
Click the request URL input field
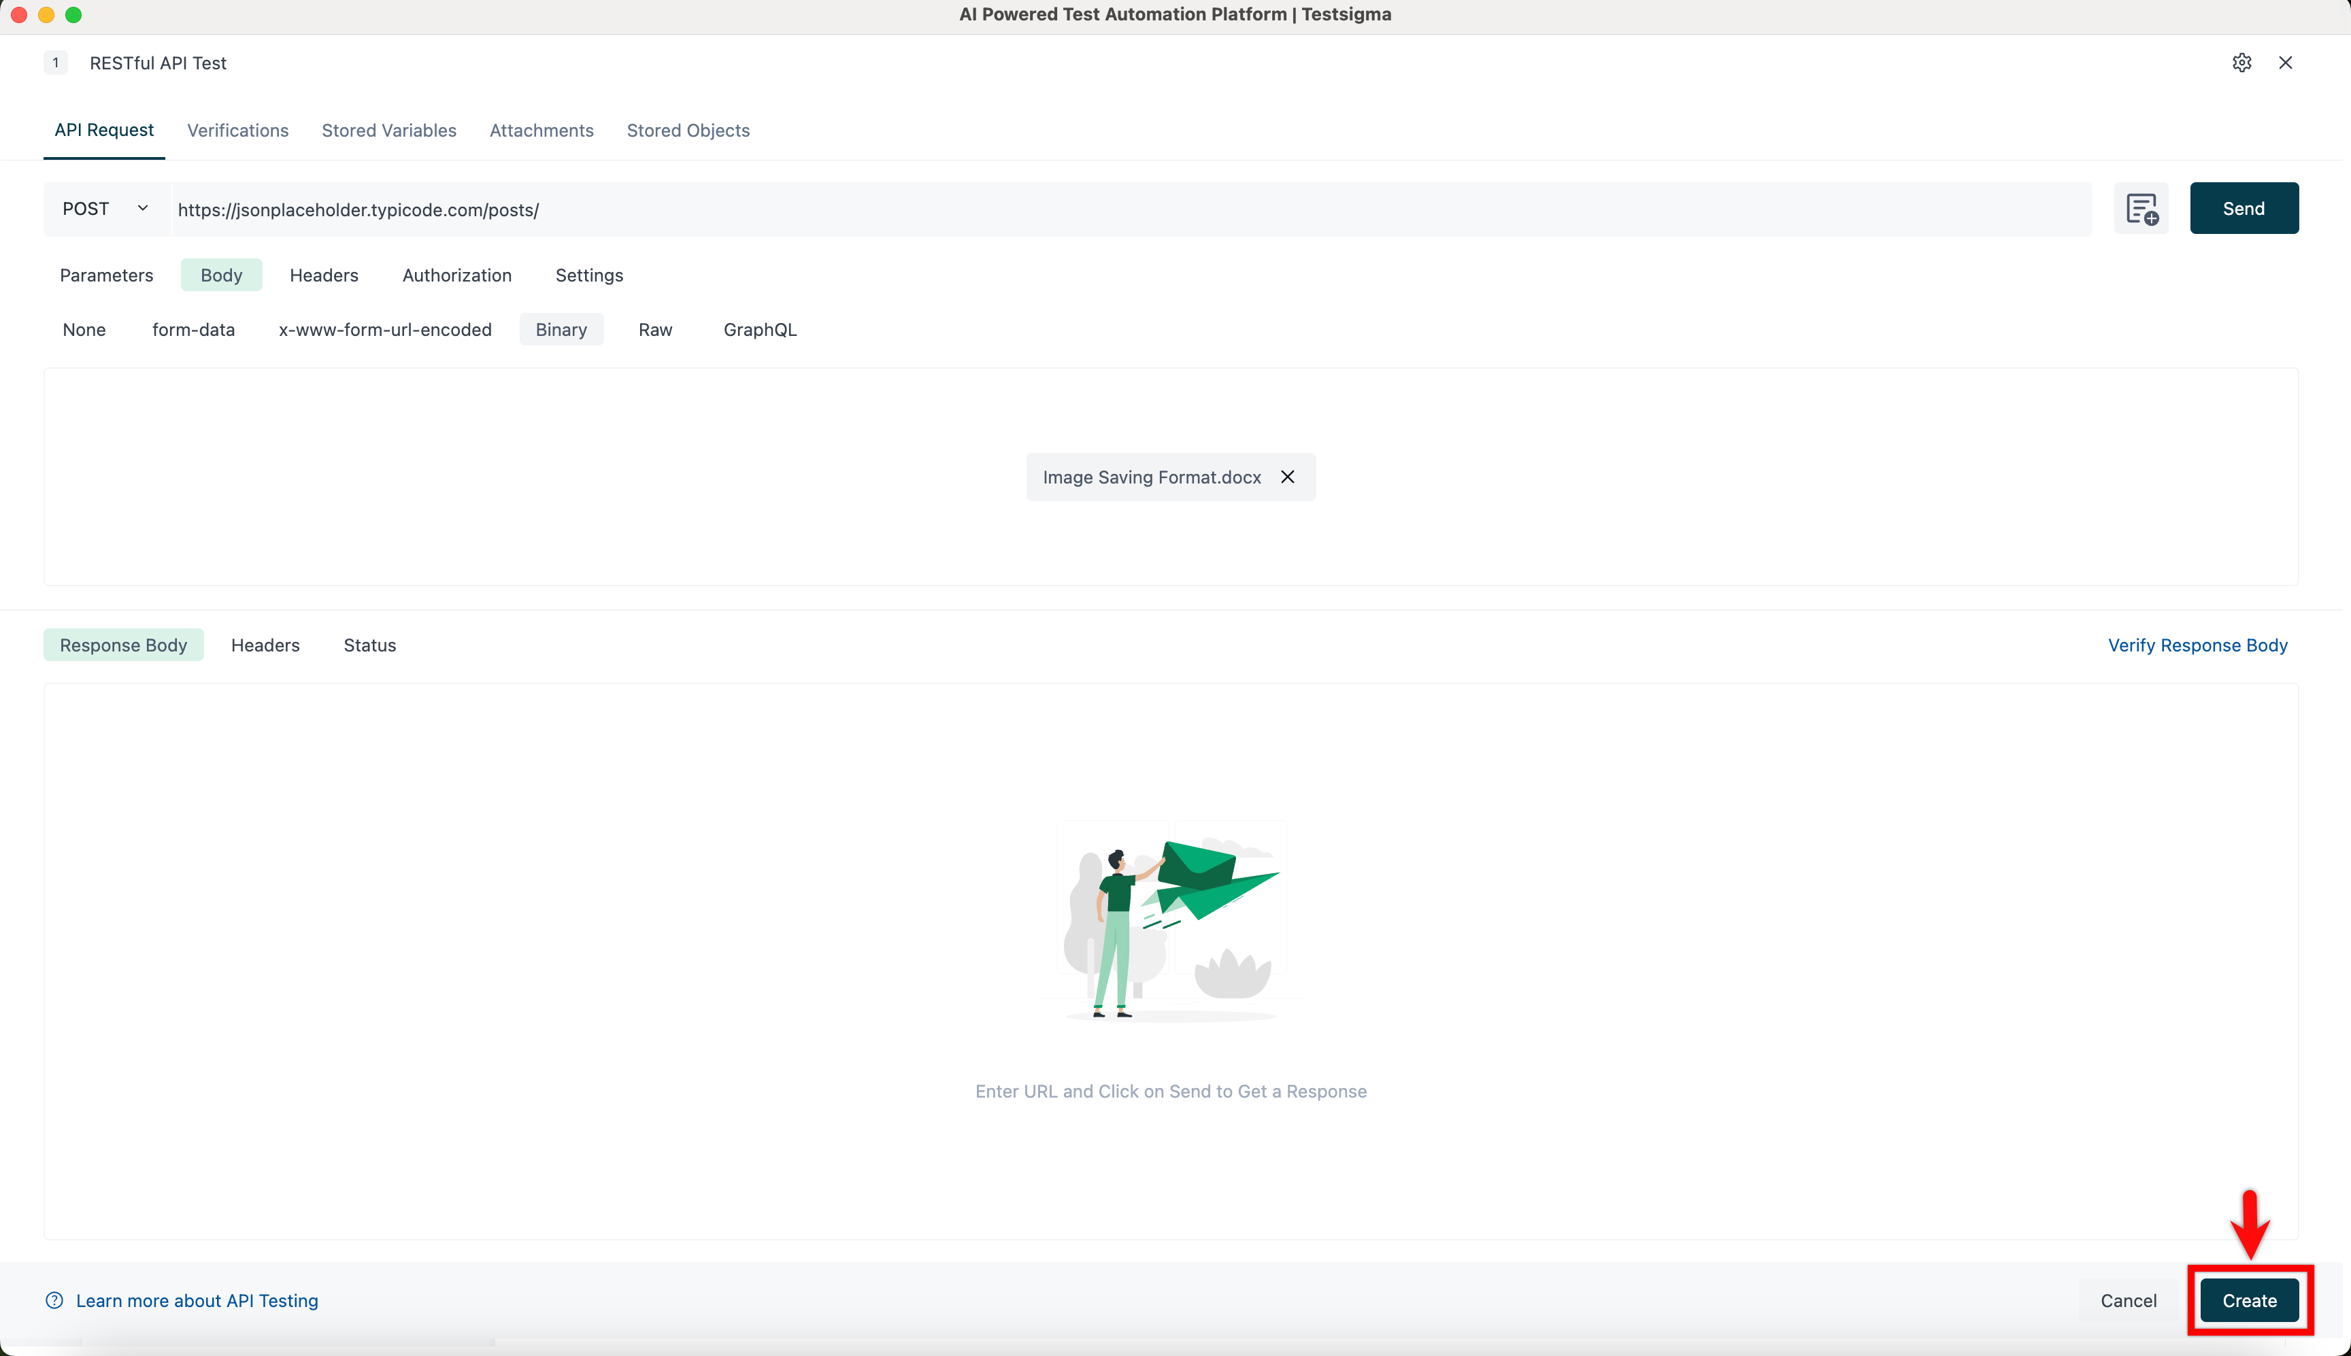[1132, 209]
